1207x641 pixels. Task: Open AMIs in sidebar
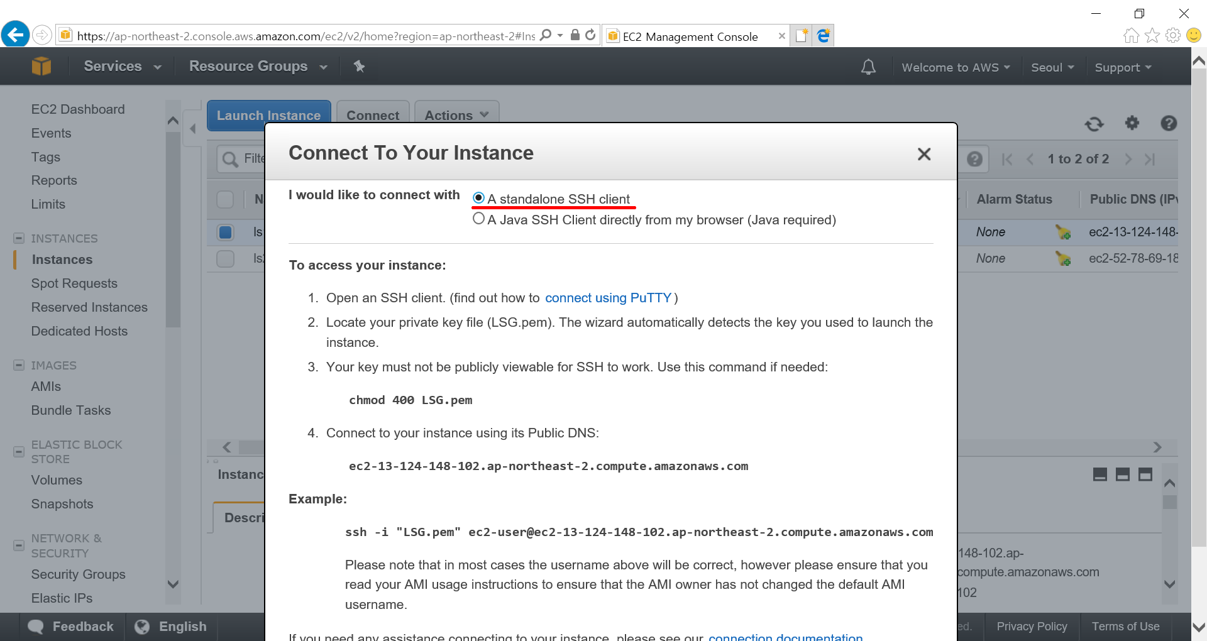pyautogui.click(x=46, y=386)
